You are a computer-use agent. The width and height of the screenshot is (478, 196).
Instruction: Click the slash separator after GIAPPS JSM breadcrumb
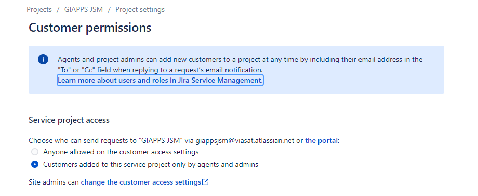coord(109,9)
